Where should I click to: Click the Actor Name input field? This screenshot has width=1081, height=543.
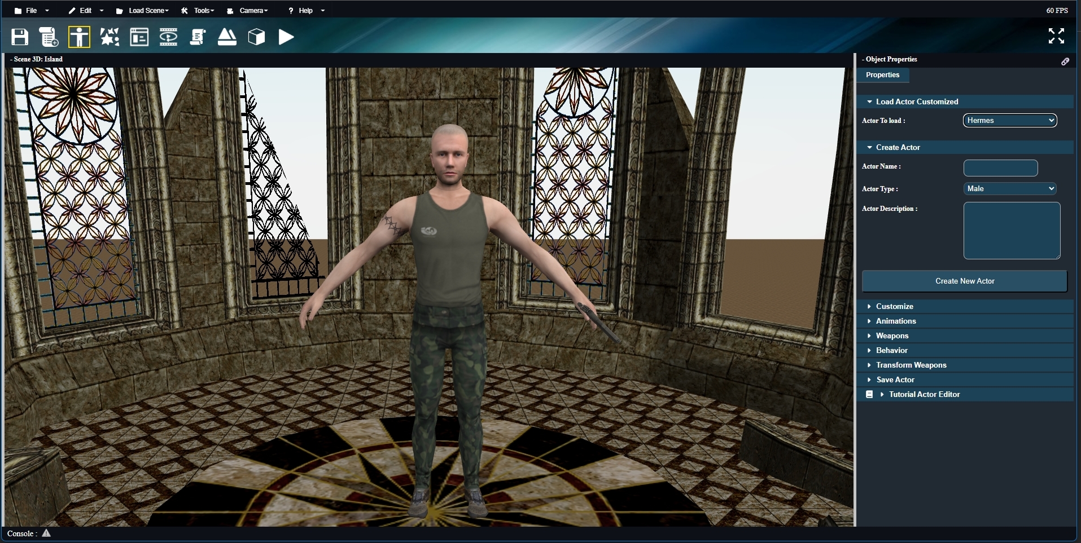1000,167
